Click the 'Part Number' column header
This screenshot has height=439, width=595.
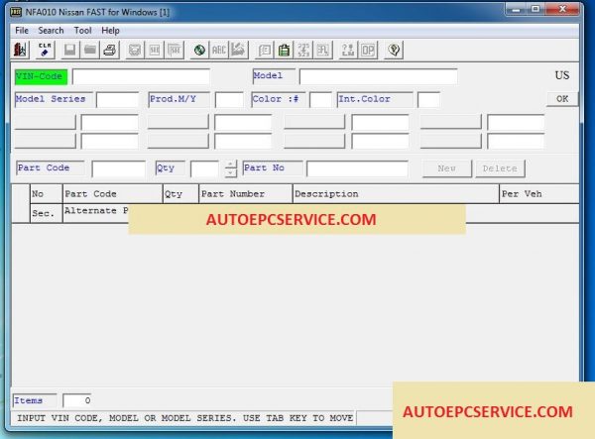[x=246, y=194]
